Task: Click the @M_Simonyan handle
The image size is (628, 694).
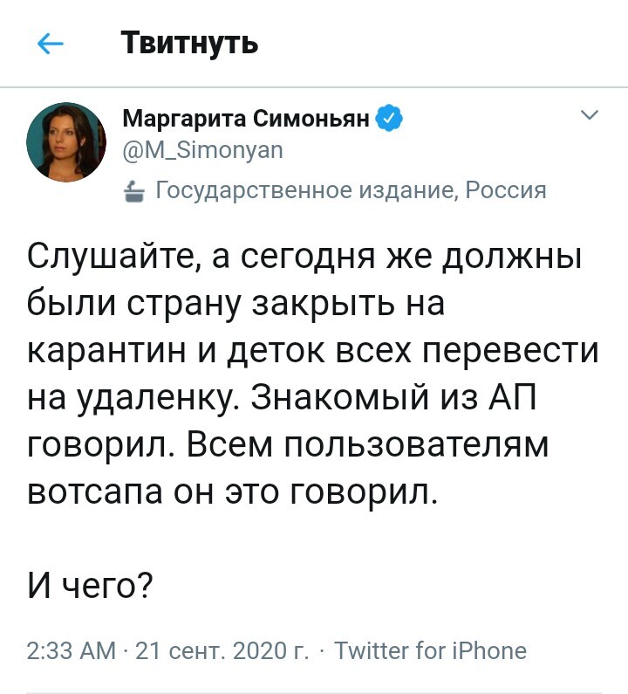Action: coord(201,151)
